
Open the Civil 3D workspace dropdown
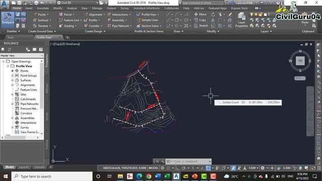78,3
